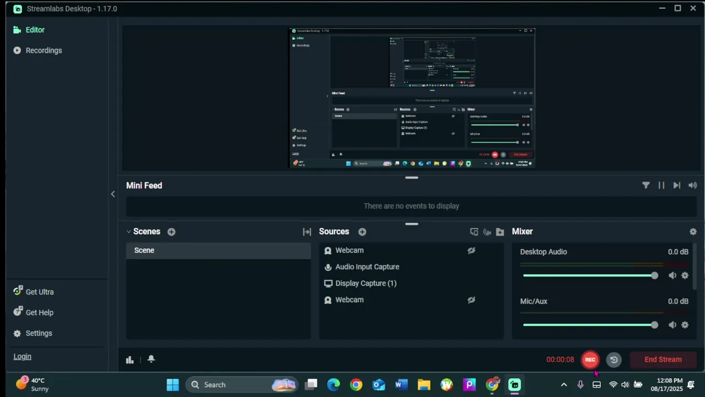This screenshot has width=705, height=397.
Task: Open File Explorer from the taskbar
Action: pos(424,385)
